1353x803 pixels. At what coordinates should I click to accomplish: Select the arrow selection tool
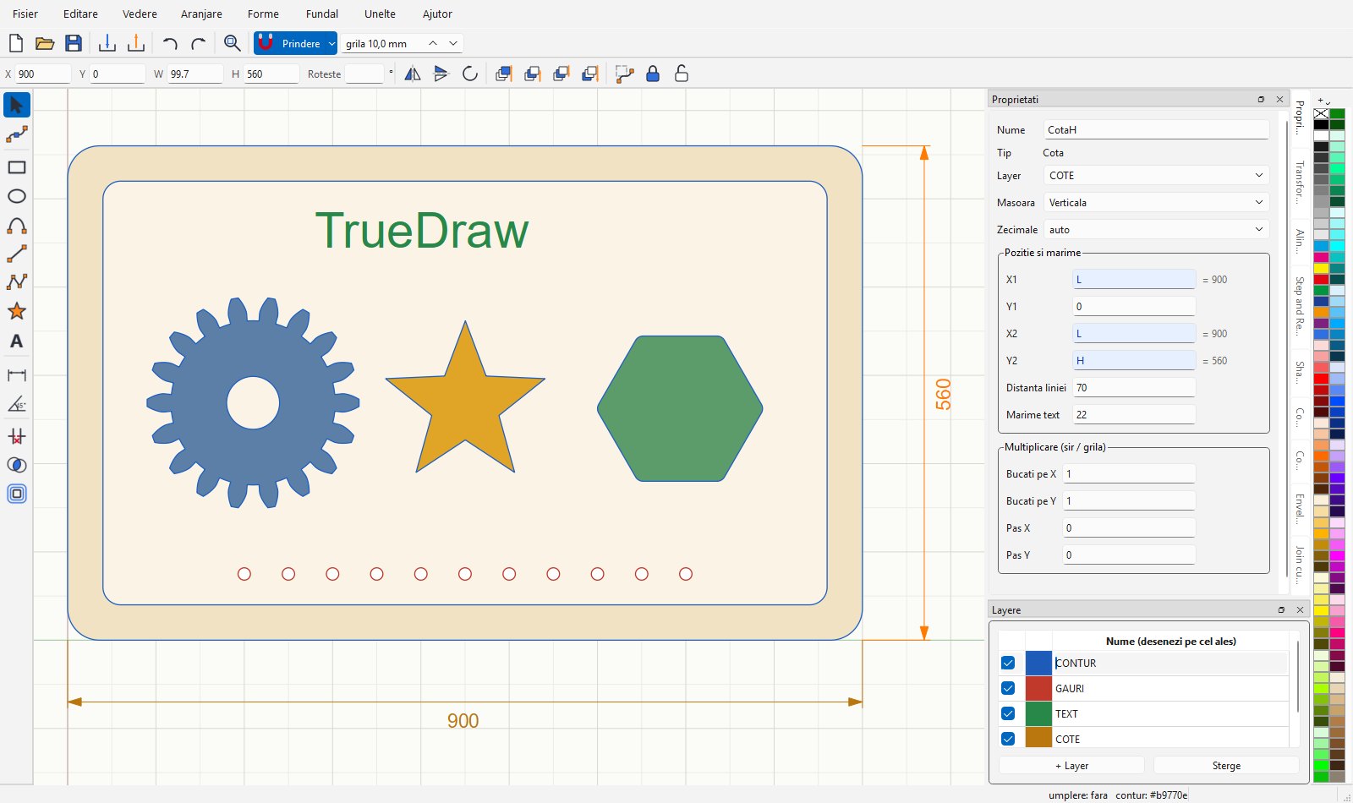click(17, 105)
